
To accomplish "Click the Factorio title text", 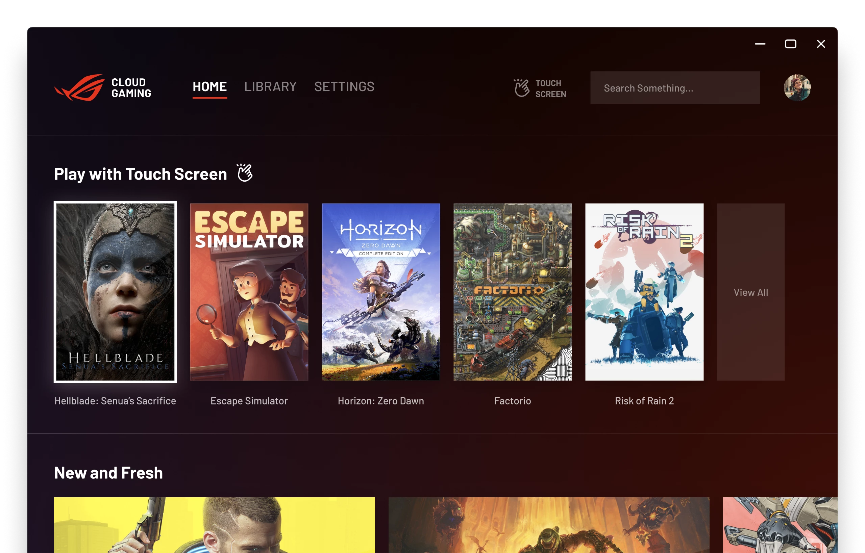I will (x=512, y=401).
